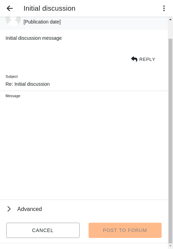Click the vertical scrollbar thumb
Image resolution: width=173 pixels, height=249 pixels.
[x=170, y=141]
